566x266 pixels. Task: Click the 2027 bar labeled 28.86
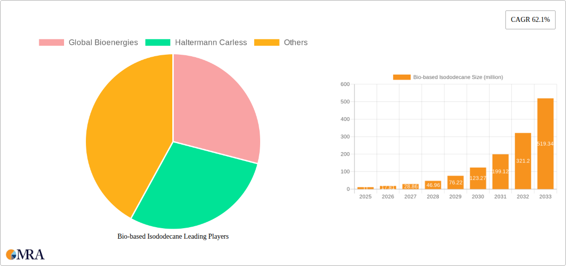coord(411,186)
